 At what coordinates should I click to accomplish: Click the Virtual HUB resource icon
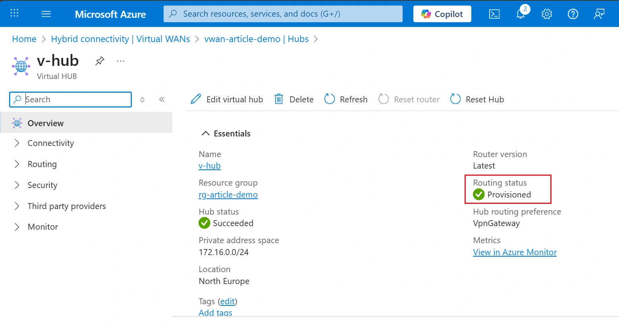pos(21,66)
